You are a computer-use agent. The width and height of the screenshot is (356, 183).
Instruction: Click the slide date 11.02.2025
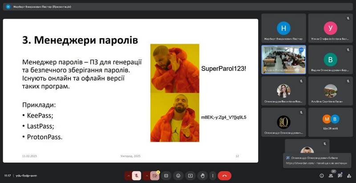pyautogui.click(x=29, y=156)
